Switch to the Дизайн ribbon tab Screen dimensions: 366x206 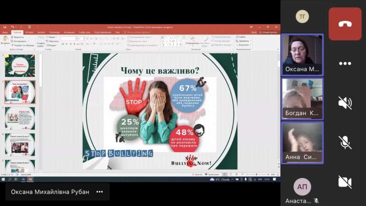[41, 33]
